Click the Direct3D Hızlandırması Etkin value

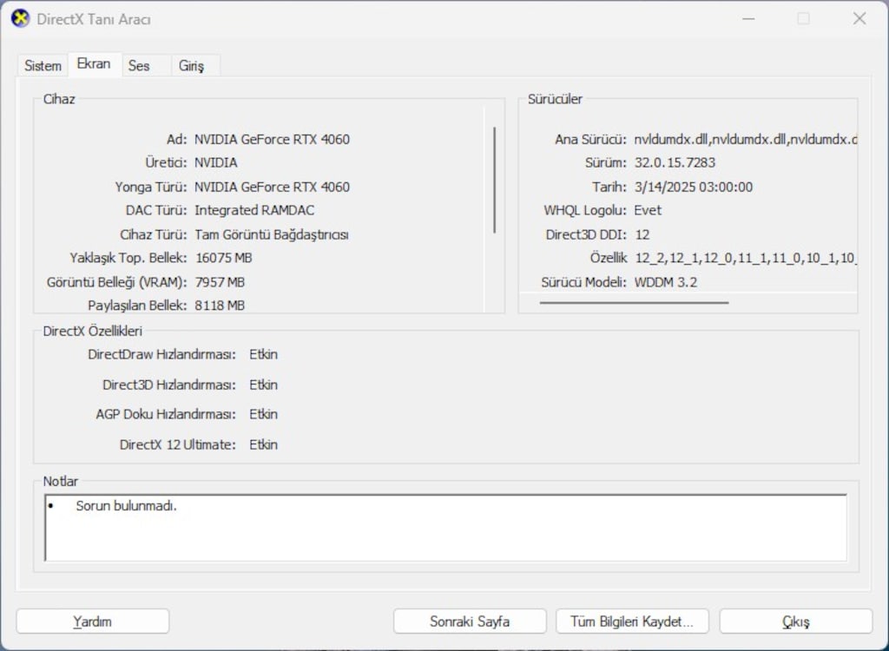[264, 385]
